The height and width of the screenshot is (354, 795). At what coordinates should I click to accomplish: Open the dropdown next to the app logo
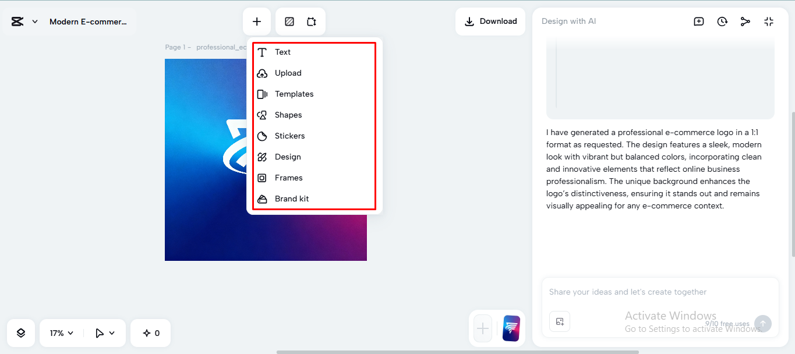[34, 21]
